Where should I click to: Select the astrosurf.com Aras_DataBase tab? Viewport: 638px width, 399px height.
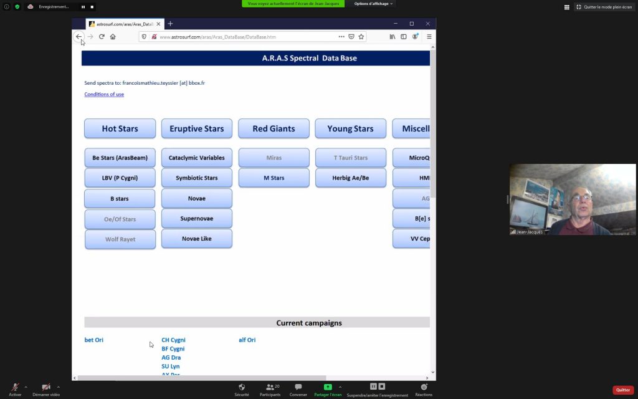point(124,24)
